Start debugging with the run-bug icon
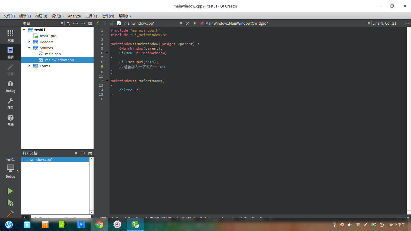 (x=10, y=203)
